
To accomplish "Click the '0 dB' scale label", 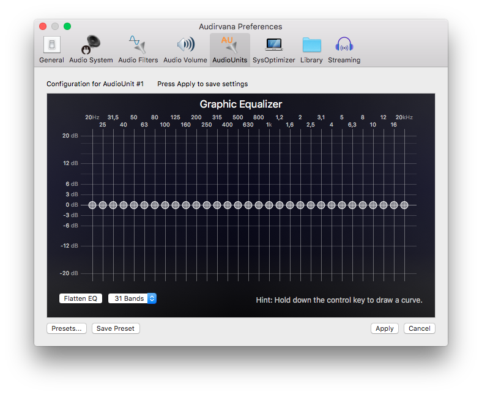I will coord(72,205).
